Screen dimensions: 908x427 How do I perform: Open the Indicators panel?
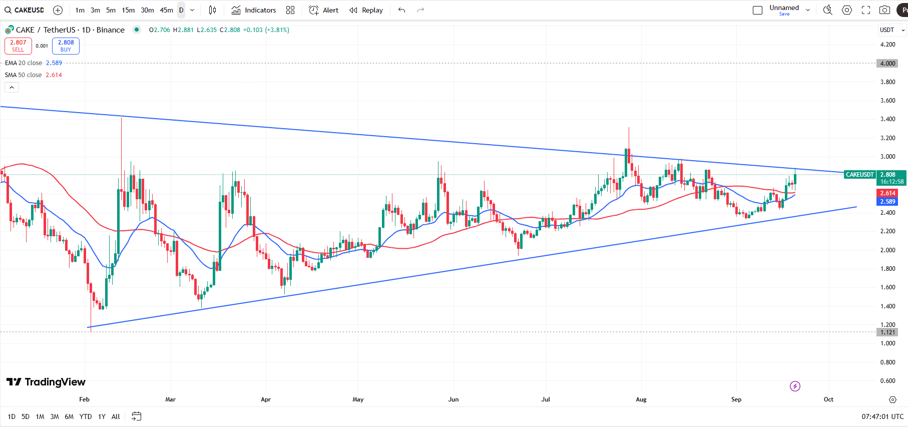(254, 10)
